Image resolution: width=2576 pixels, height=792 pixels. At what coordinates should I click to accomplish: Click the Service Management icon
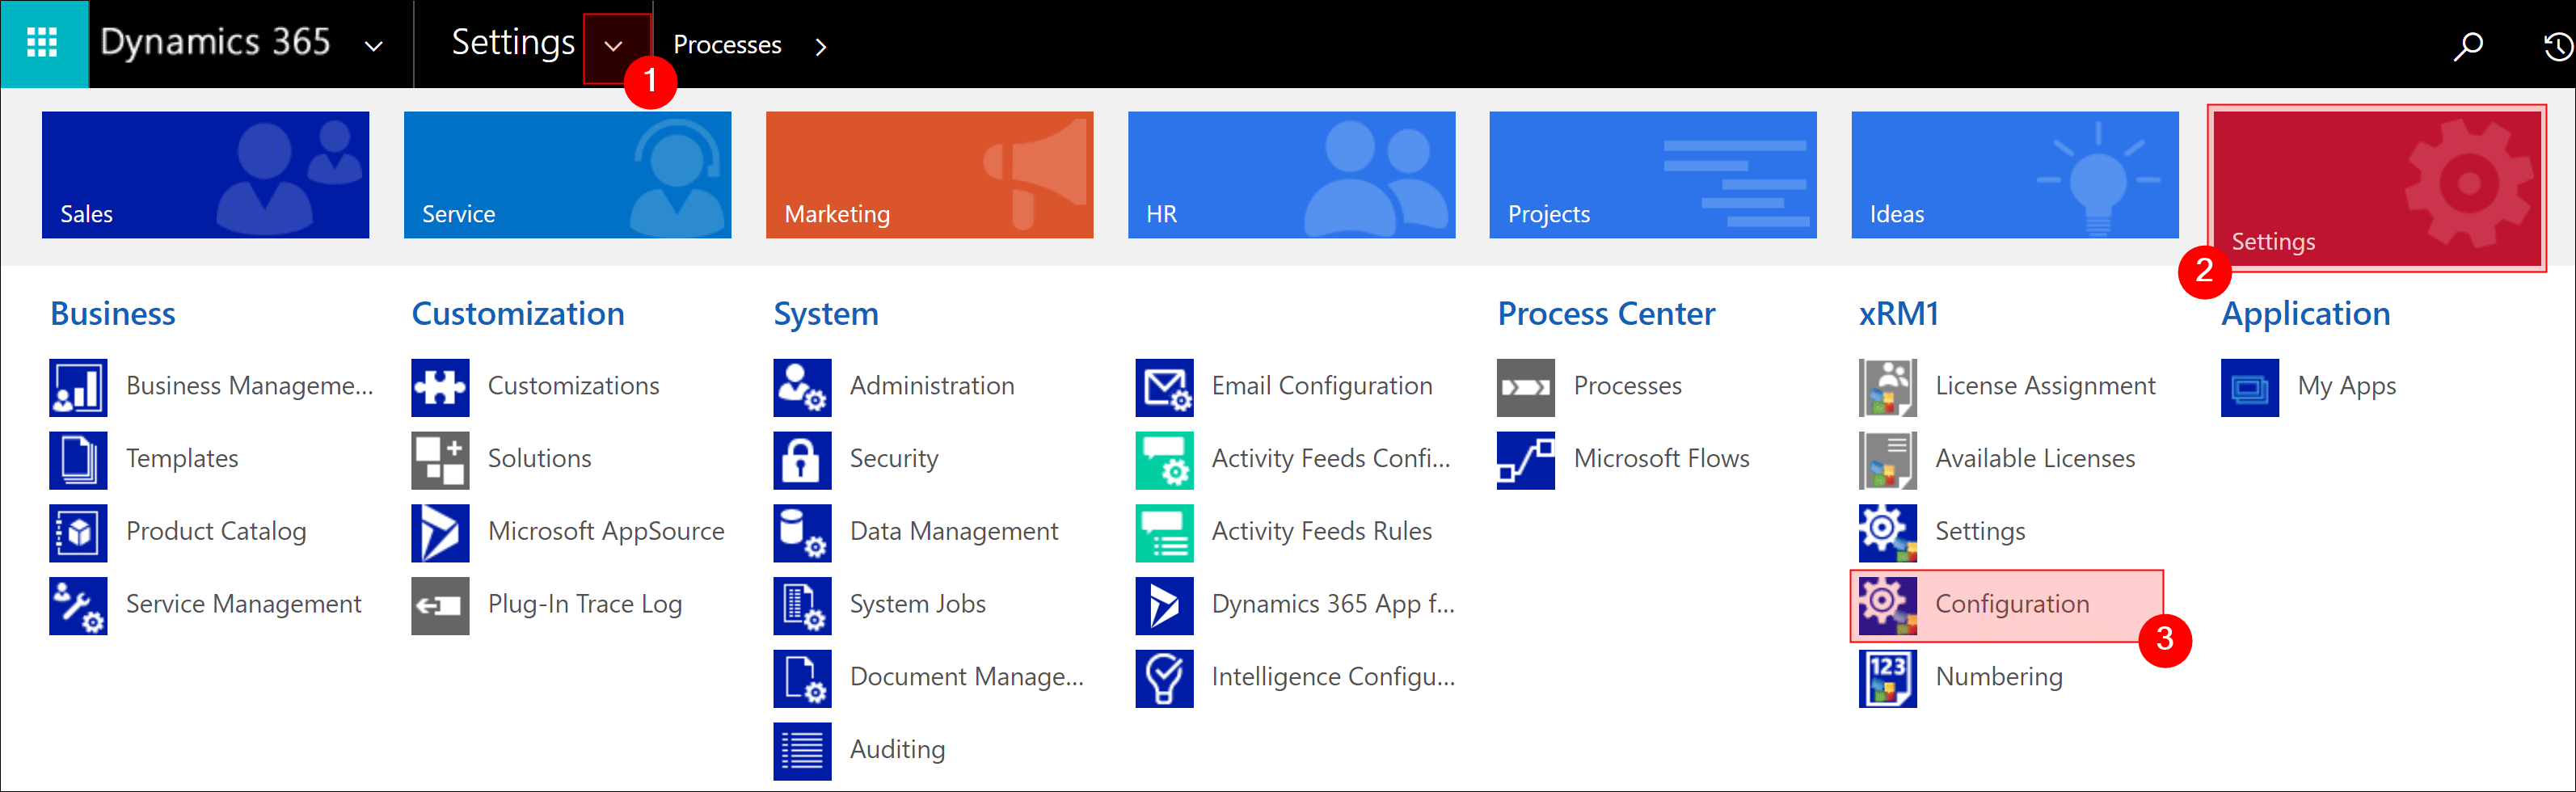tap(78, 606)
